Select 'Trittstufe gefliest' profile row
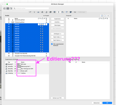The image size is (116, 105). 27,22
